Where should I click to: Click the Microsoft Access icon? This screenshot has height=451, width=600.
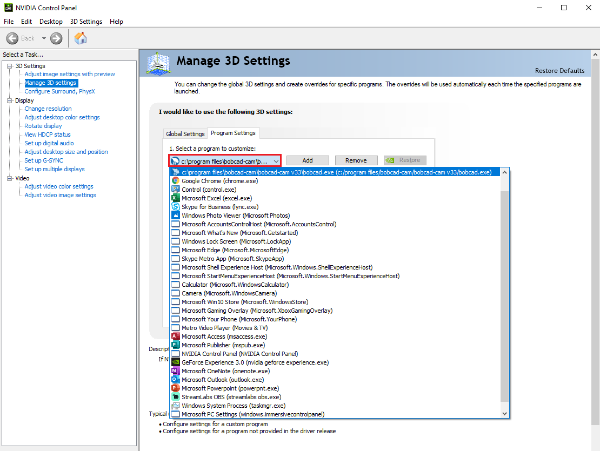click(175, 336)
